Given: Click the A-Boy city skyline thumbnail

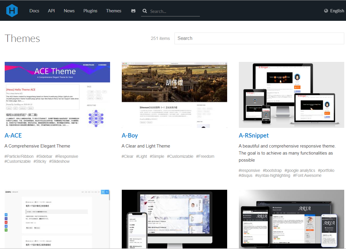Looking at the screenshot, I should 174,95.
